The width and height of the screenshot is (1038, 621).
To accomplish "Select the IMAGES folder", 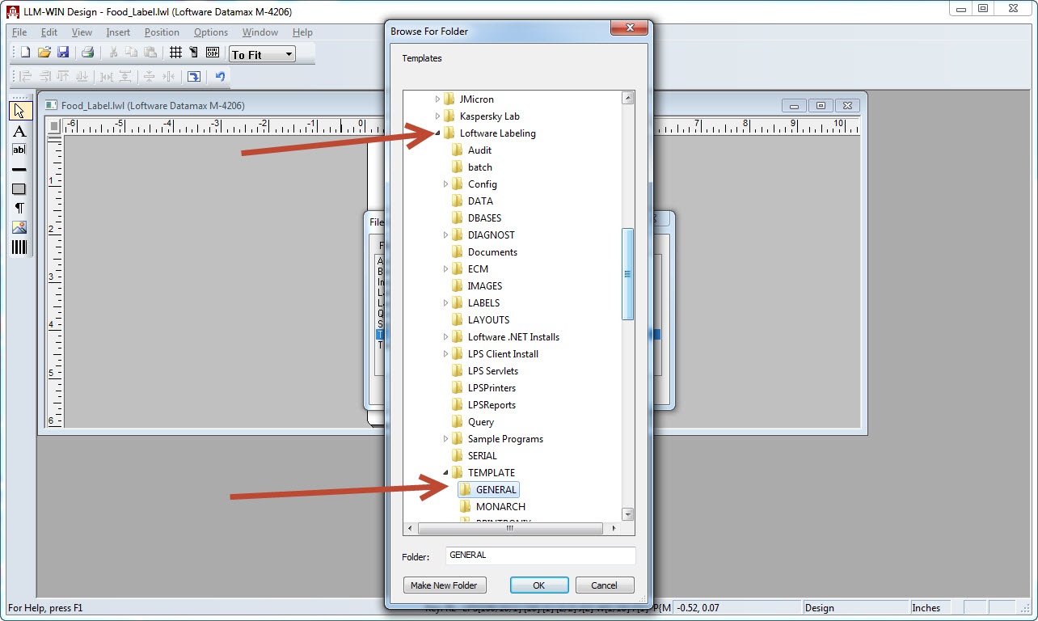I will pos(485,286).
